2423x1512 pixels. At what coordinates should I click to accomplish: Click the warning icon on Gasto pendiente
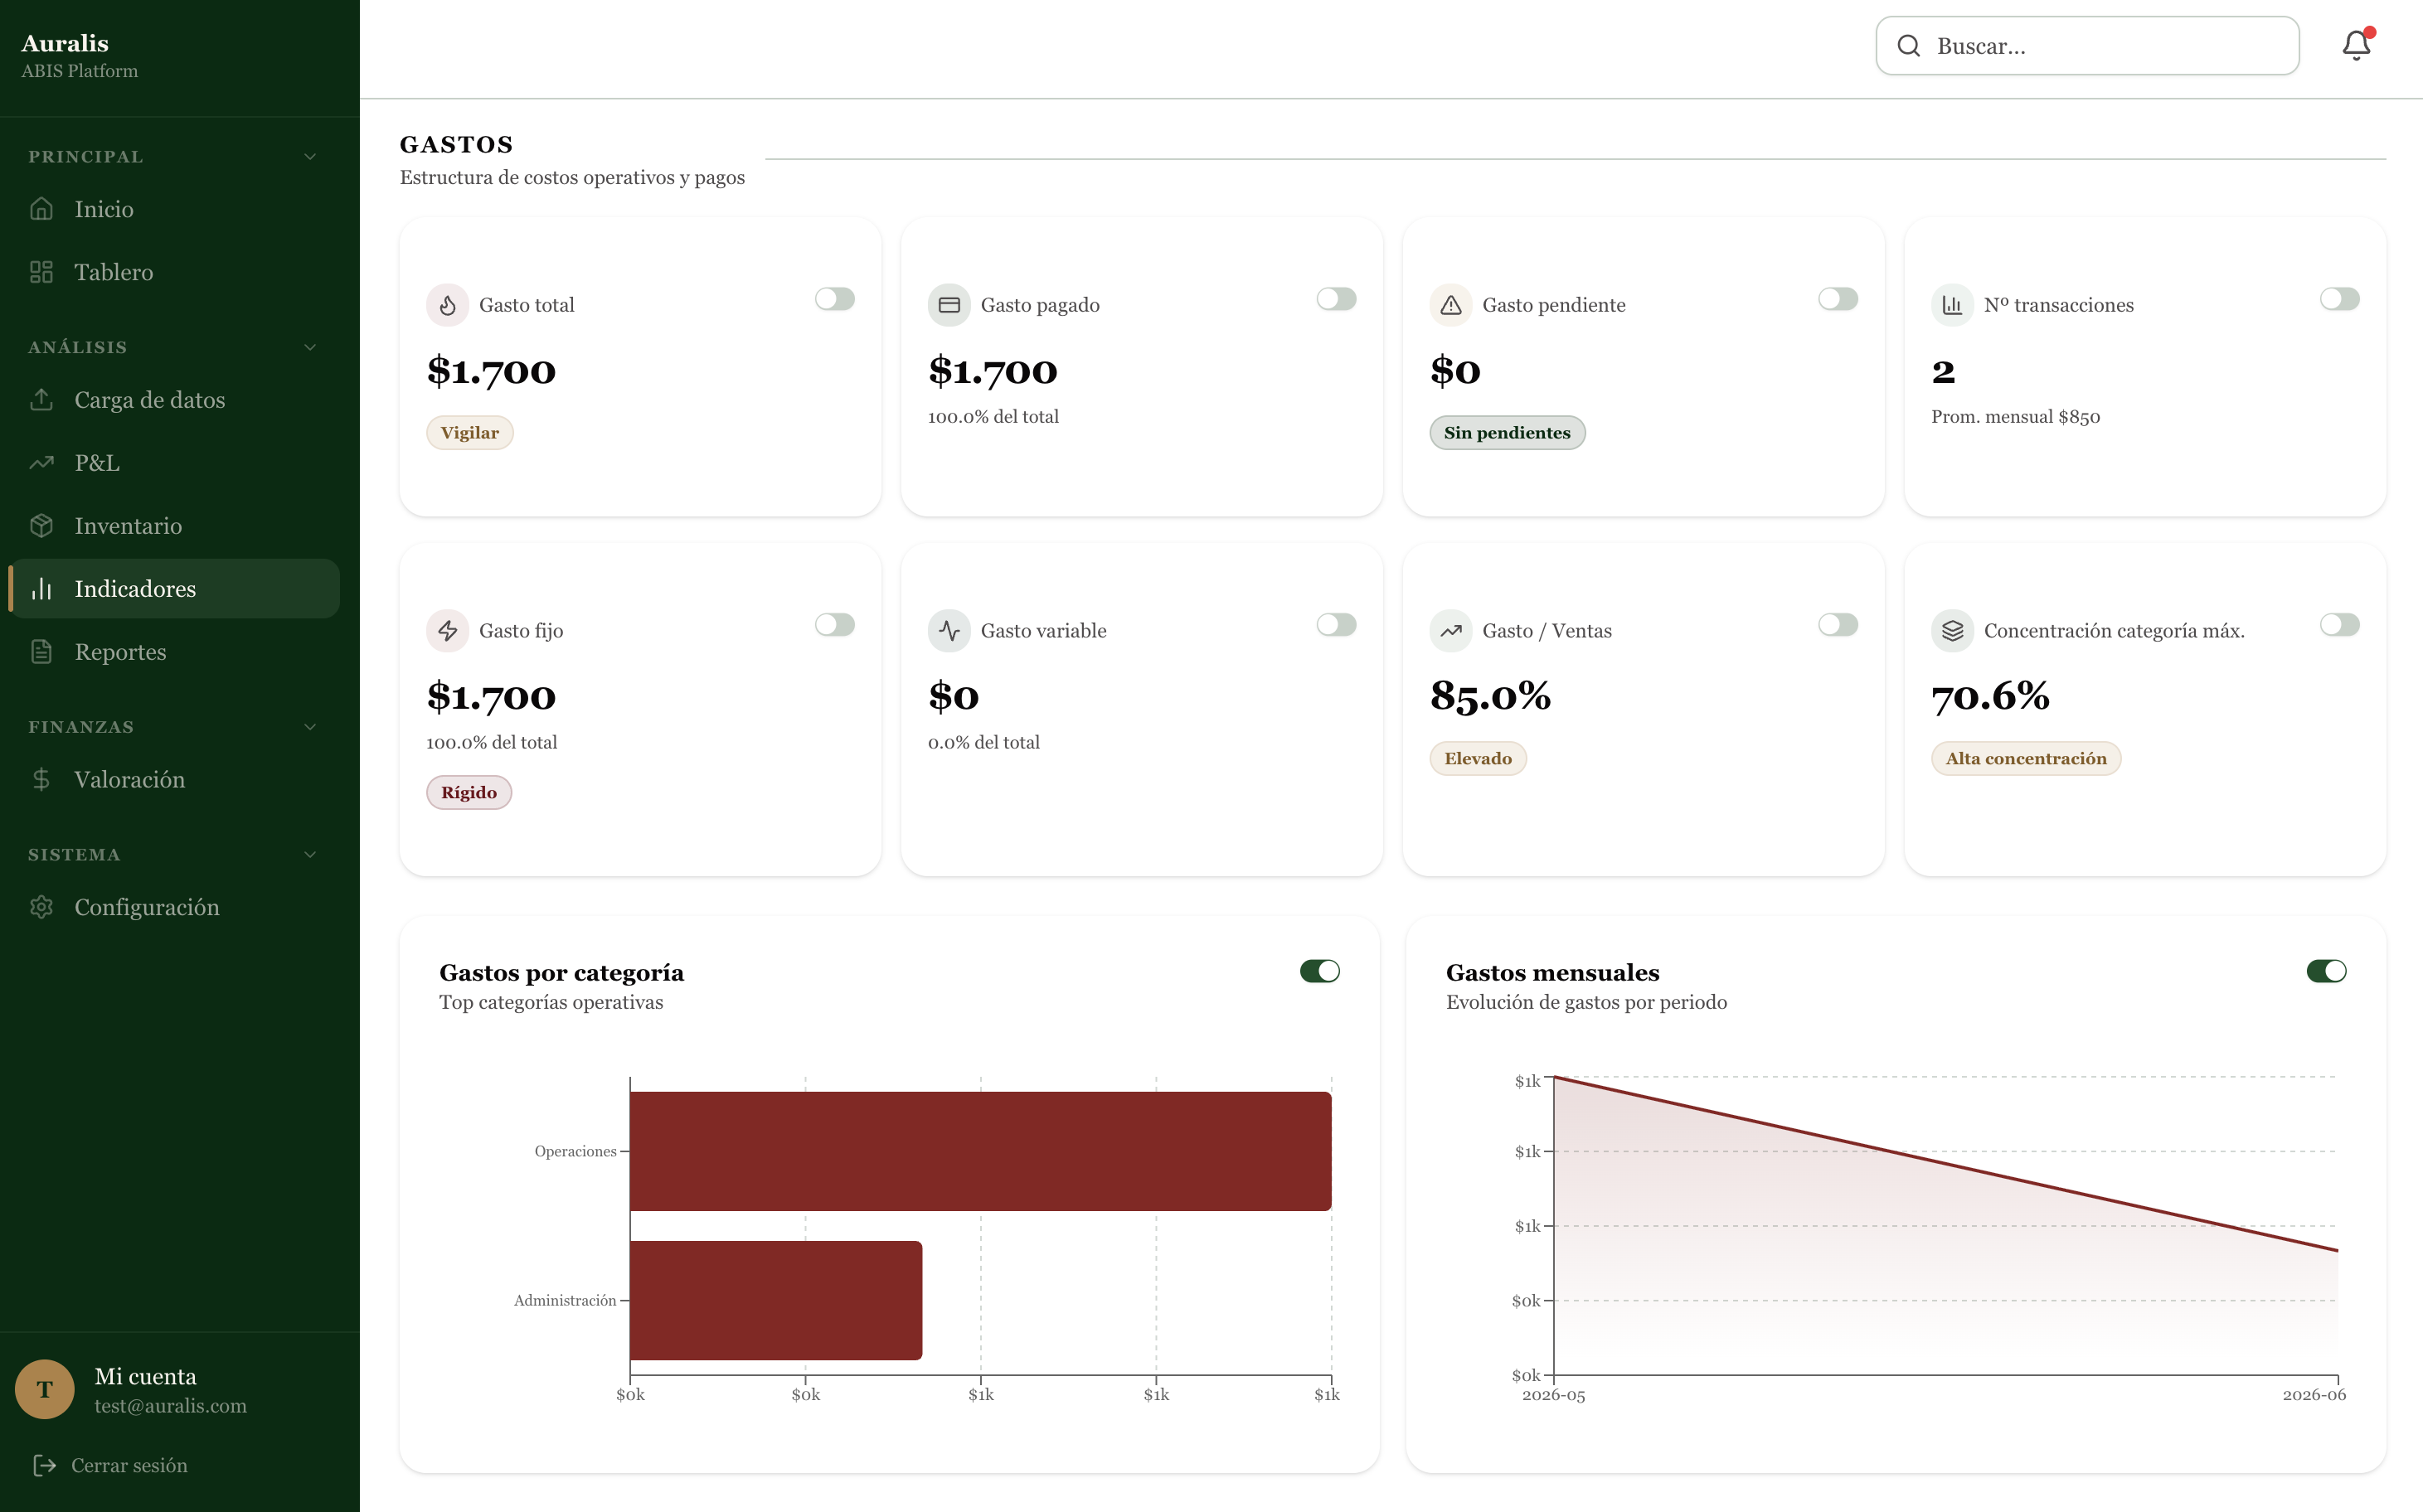click(x=1450, y=305)
